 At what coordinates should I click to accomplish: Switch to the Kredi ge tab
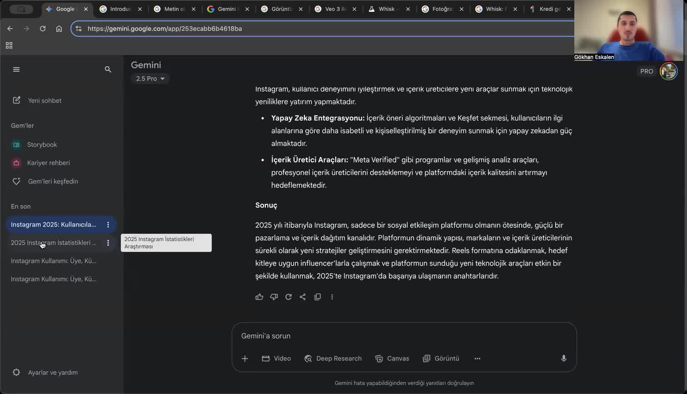click(x=550, y=9)
